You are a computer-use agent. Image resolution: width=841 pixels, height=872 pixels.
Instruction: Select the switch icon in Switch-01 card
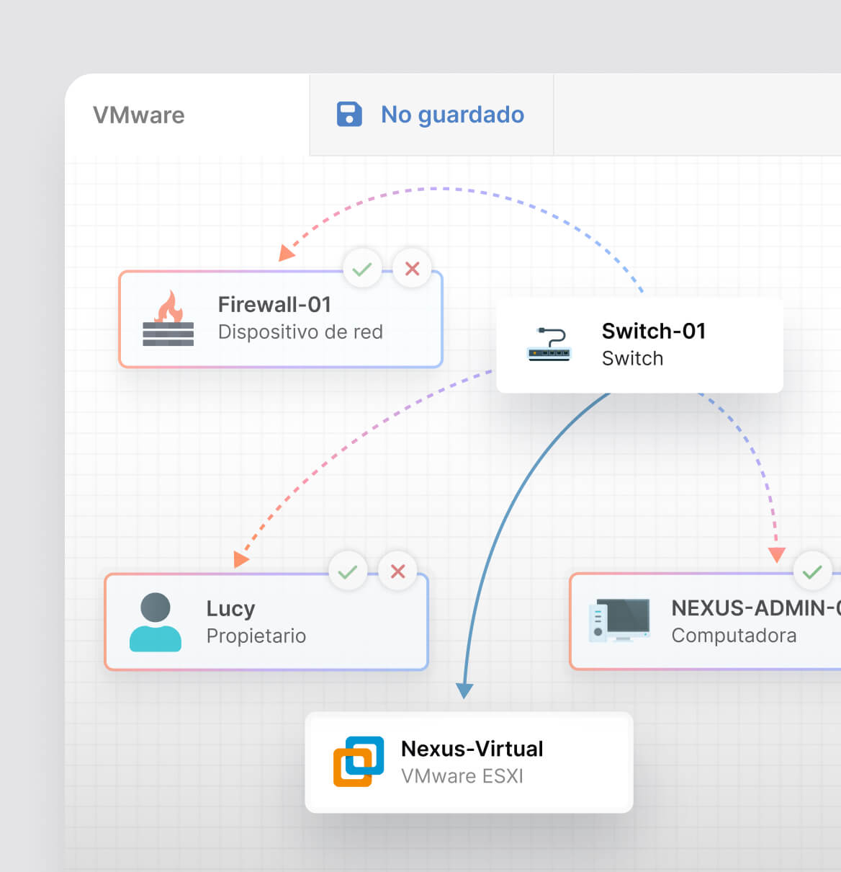pyautogui.click(x=550, y=344)
